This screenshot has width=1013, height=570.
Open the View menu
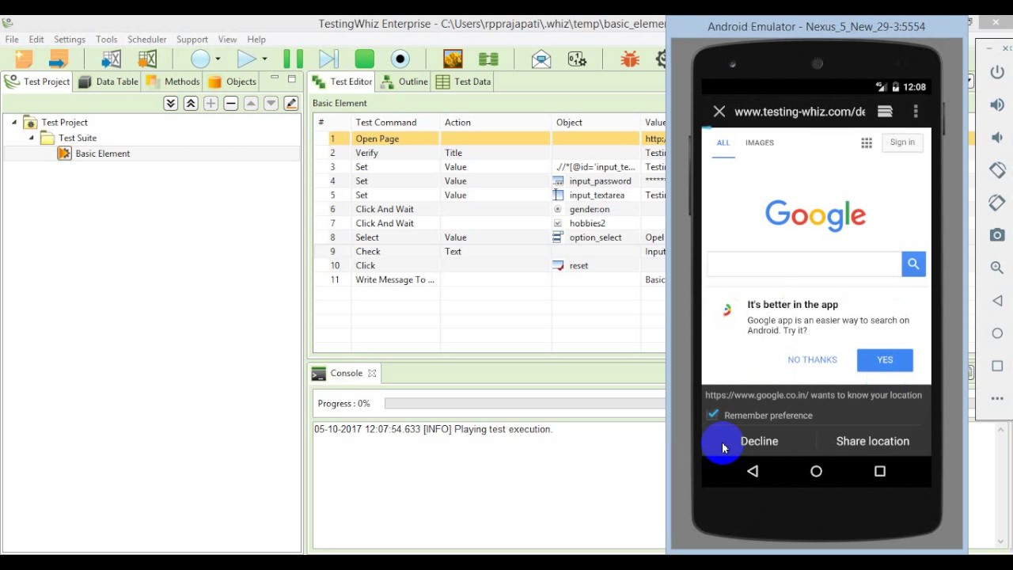click(x=227, y=39)
